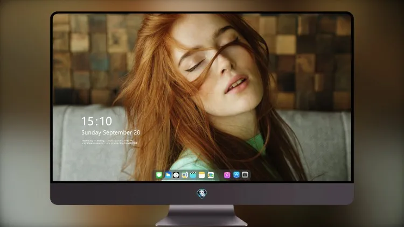The height and width of the screenshot is (227, 404).
Task: Click the 15:10 clock widget
Action: 96,121
